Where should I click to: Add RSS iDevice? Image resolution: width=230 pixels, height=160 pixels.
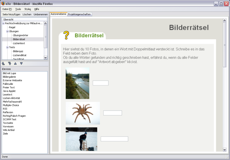[x=5, y=109]
